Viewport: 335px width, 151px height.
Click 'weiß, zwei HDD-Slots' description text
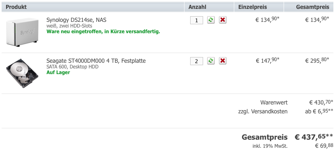click(x=69, y=26)
